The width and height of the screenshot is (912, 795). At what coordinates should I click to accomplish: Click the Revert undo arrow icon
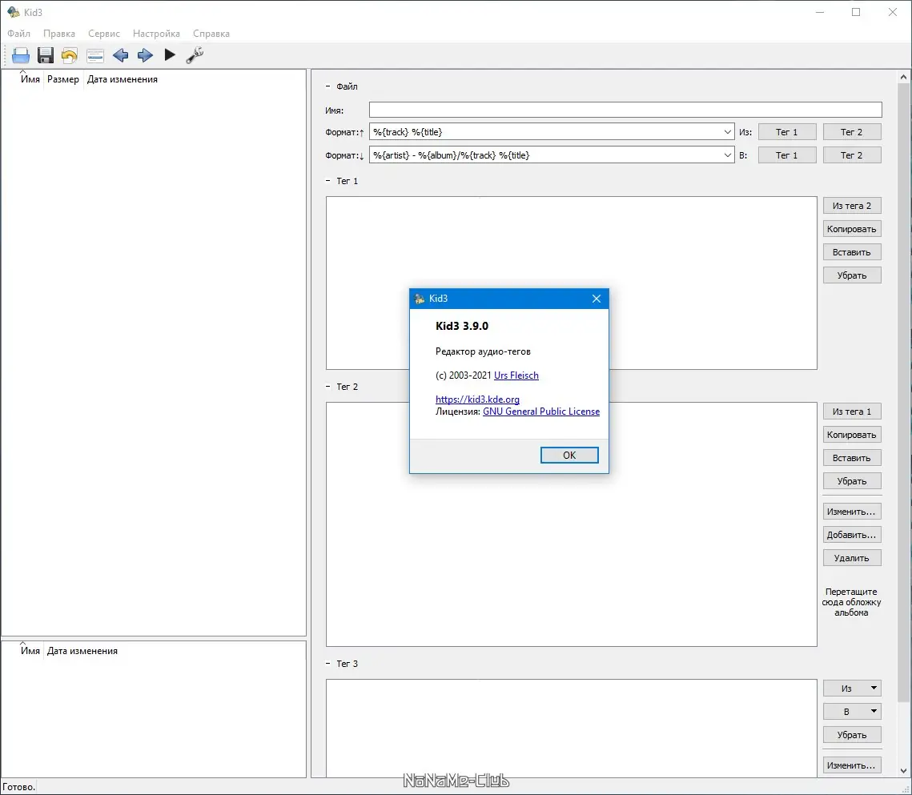(69, 55)
